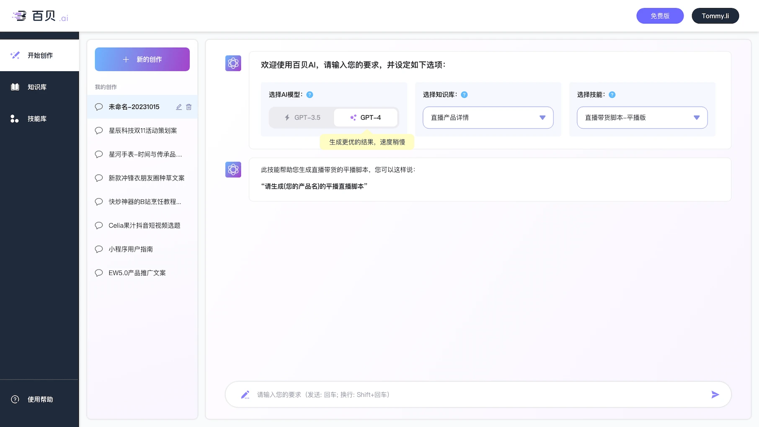Click the dropdown arrow under 选择技能

pyautogui.click(x=697, y=118)
